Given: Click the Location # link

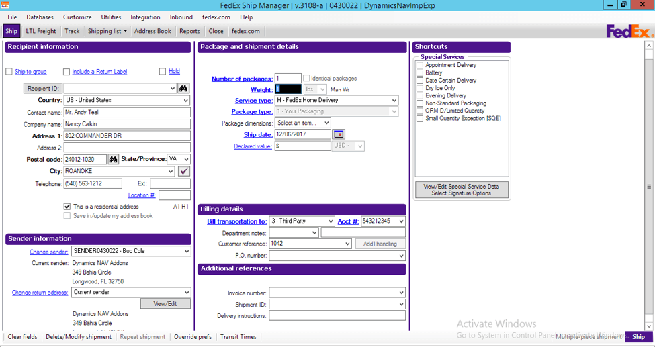Looking at the screenshot, I should [142, 195].
